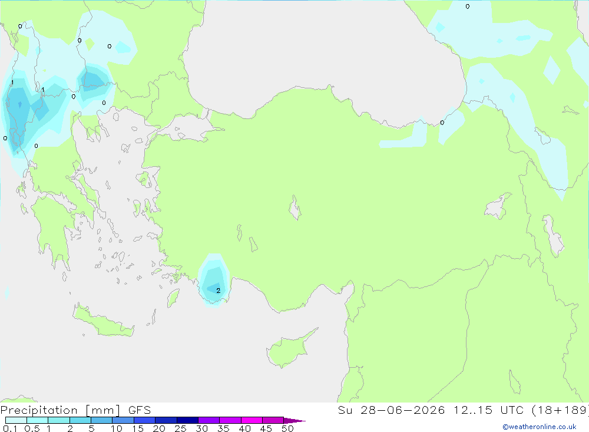
Task: Click the 45 to 50 legend swatch
Action: 273,420
